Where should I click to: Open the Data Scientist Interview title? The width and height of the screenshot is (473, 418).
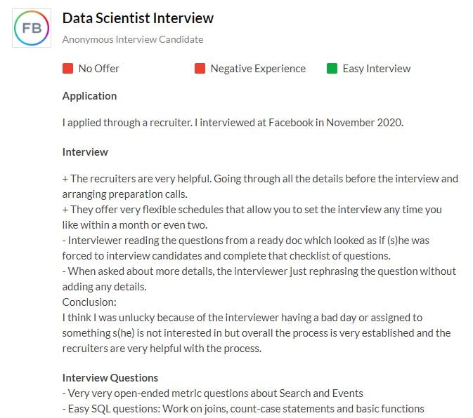point(138,18)
